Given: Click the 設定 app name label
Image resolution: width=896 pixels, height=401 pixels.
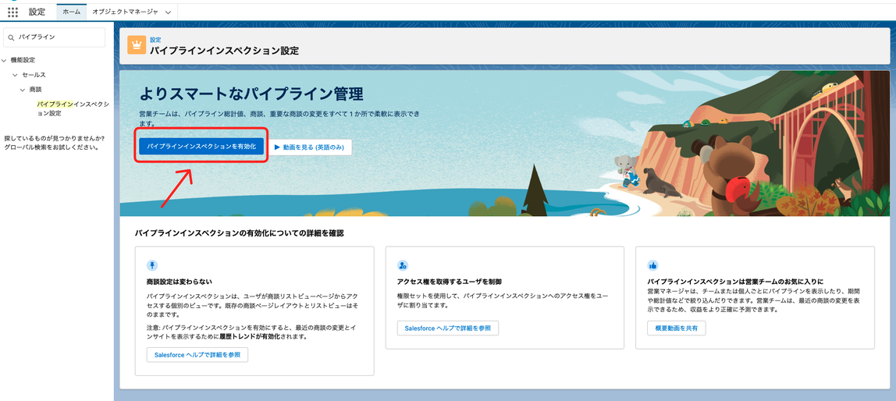Looking at the screenshot, I should pos(37,12).
